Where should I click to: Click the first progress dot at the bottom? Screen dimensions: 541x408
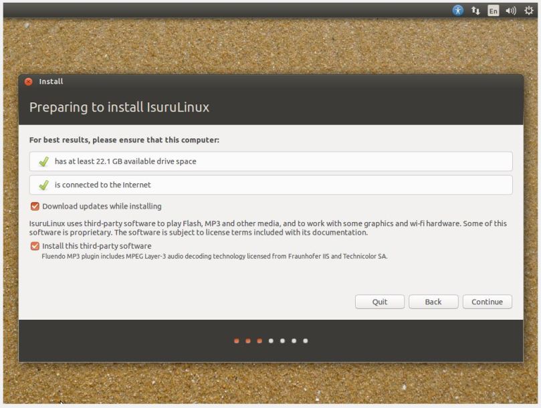coord(236,340)
